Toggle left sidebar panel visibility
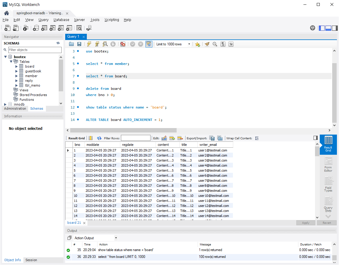 322,28
